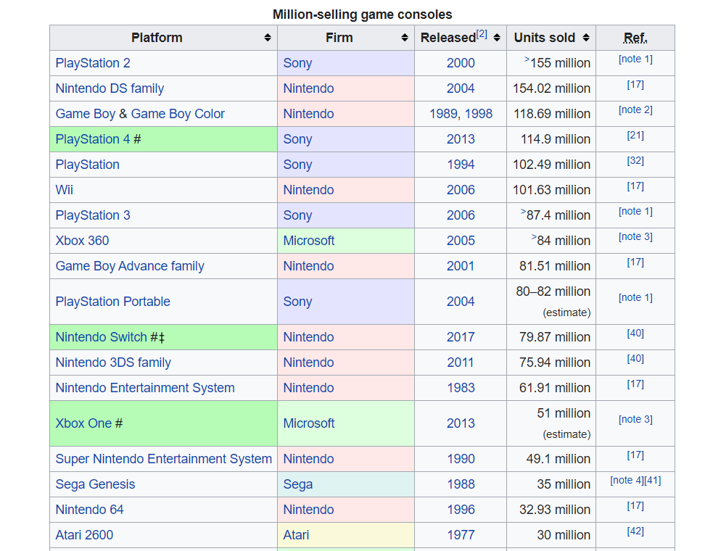Click year 2005 in Xbox 360 row
Image resolution: width=713 pixels, height=551 pixels.
460,241
